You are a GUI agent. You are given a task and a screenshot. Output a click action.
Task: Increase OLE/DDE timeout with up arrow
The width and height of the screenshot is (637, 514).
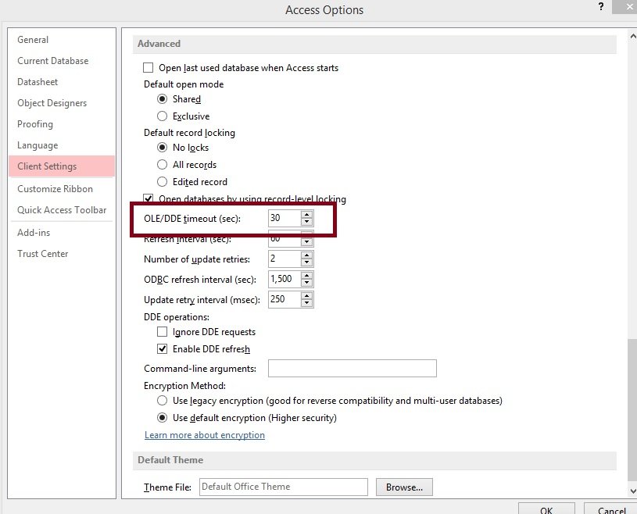307,215
